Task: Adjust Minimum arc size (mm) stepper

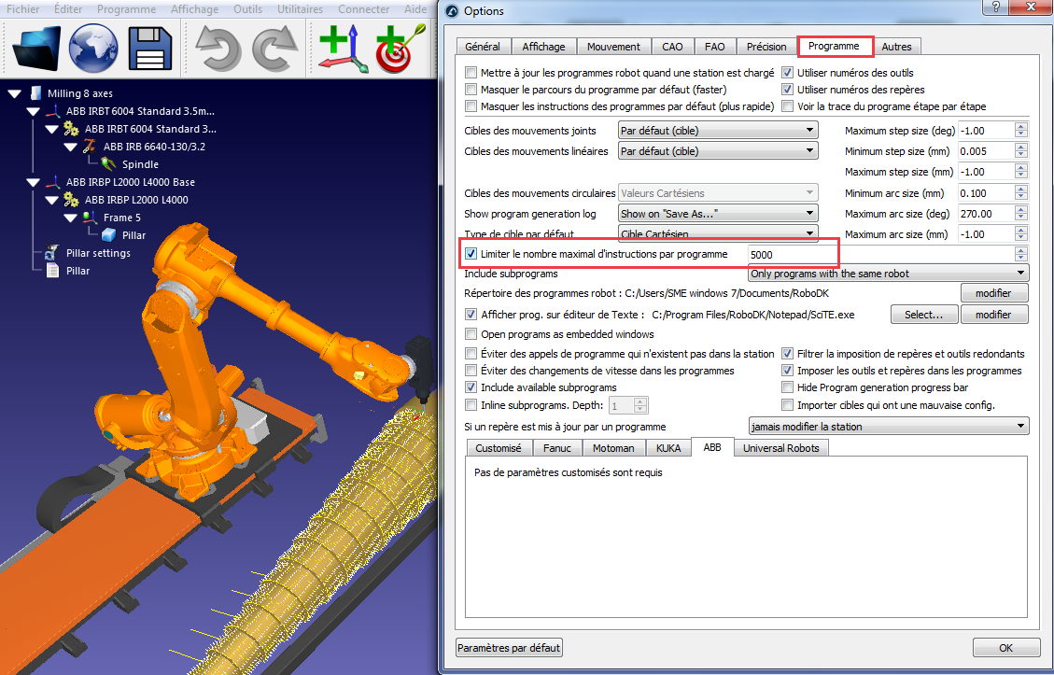Action: click(x=1021, y=193)
